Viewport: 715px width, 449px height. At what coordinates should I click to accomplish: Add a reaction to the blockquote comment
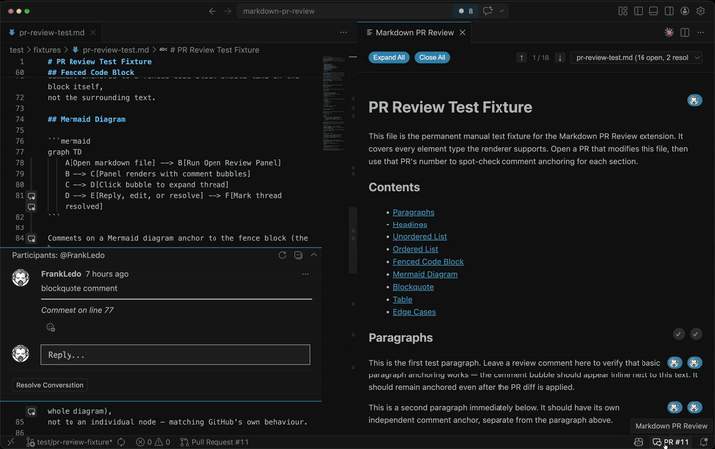coord(51,327)
